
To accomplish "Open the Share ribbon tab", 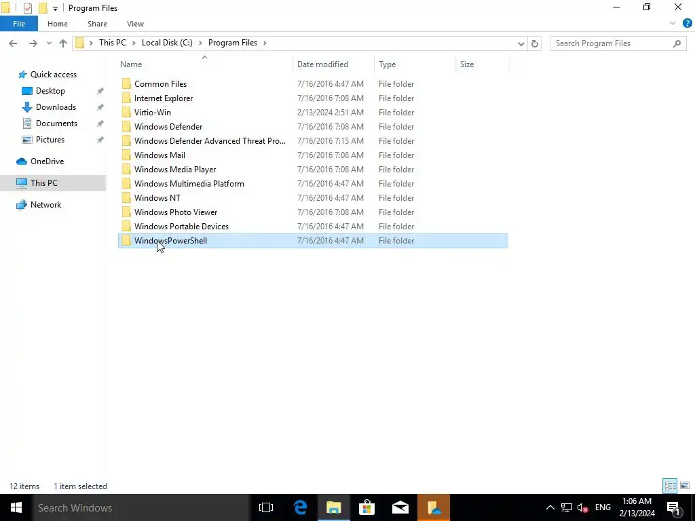I will tap(97, 24).
